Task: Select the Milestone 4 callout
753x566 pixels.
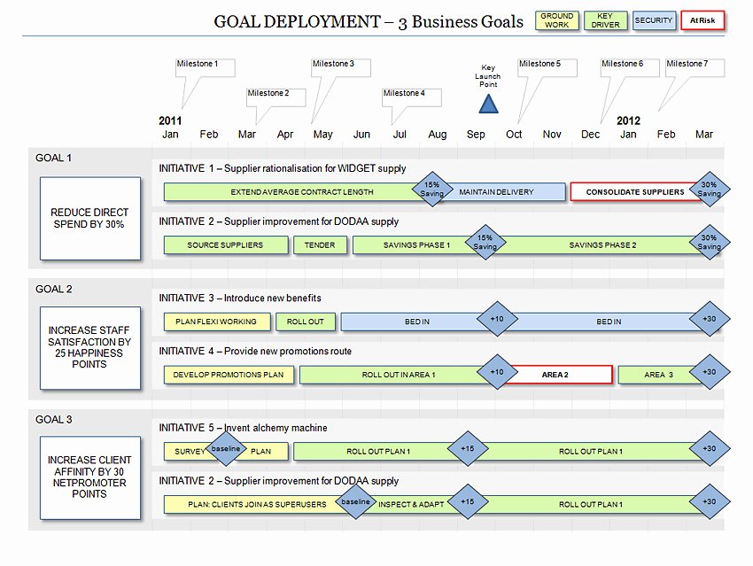Action: [412, 97]
